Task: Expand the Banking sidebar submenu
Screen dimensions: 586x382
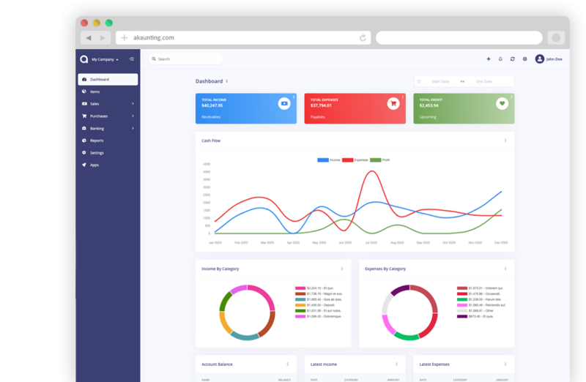Action: pos(108,128)
